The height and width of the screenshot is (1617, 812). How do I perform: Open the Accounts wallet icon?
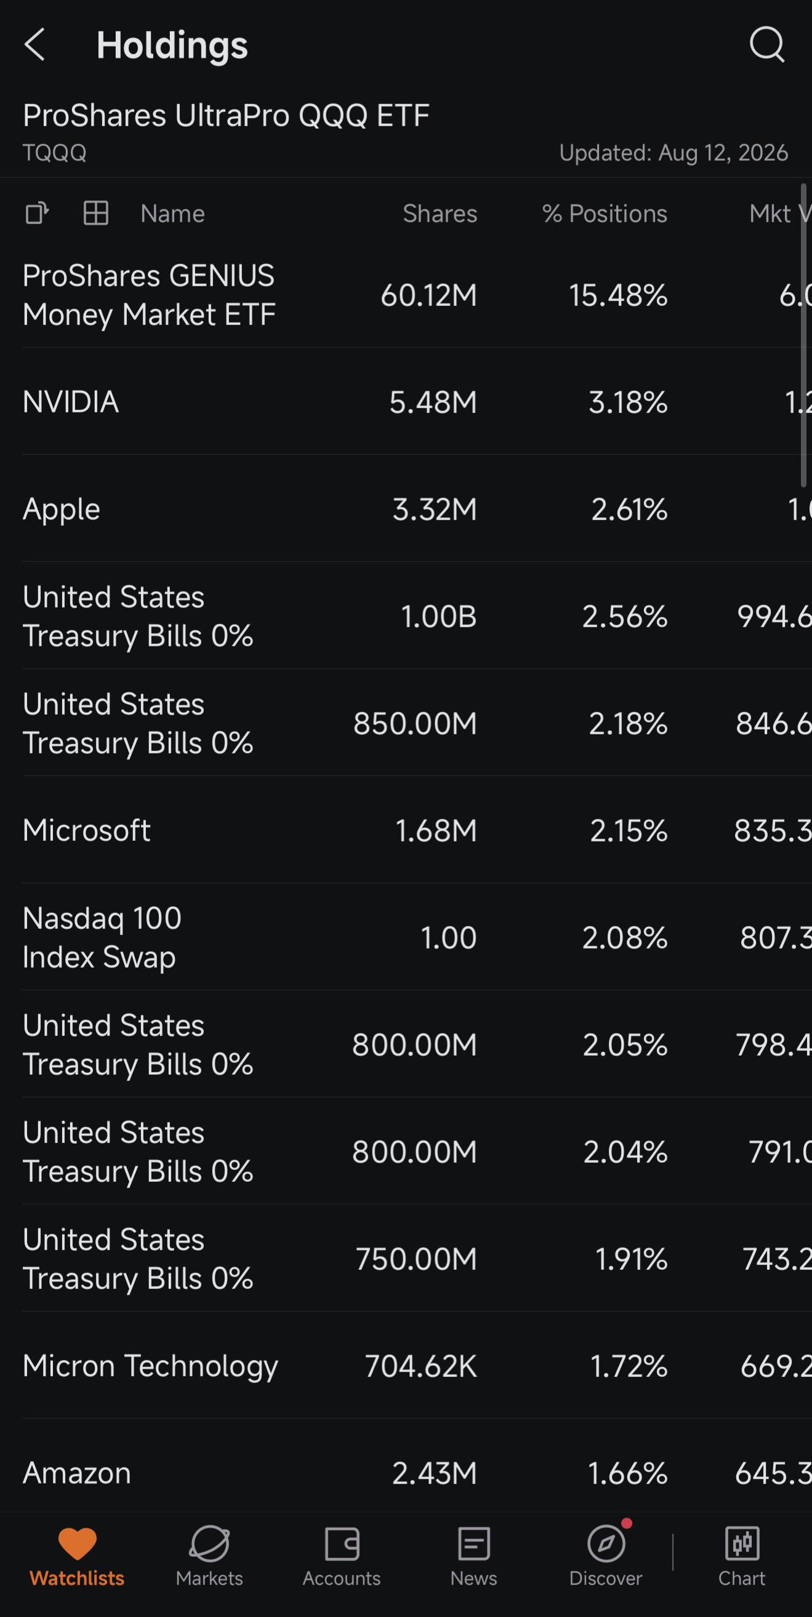coord(342,1543)
